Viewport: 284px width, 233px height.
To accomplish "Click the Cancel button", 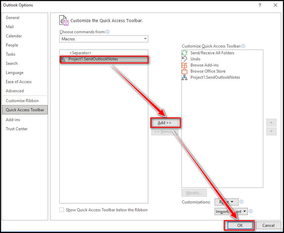I will (x=268, y=225).
